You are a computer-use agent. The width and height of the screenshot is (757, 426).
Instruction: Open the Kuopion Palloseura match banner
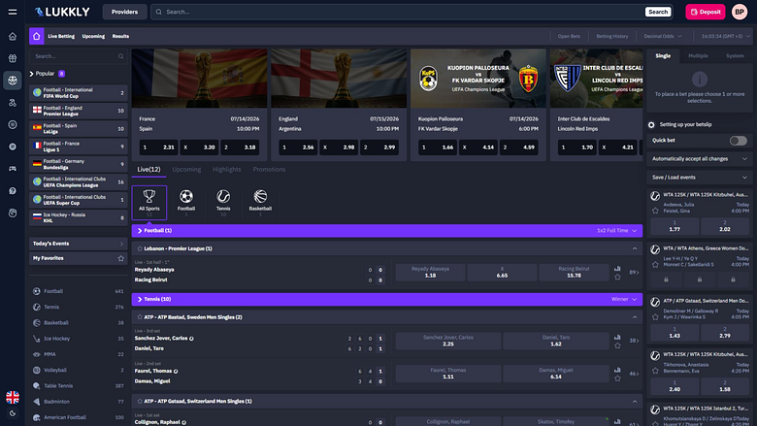(477, 79)
